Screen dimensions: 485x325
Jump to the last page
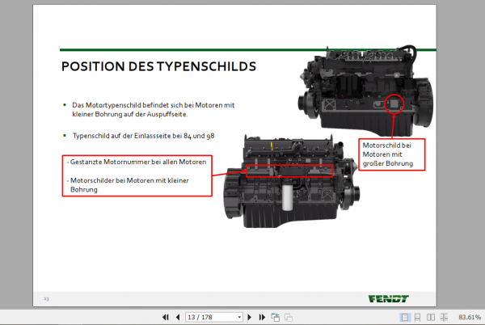[x=262, y=317]
